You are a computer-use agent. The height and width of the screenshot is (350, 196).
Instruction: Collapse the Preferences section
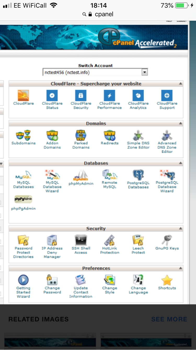pos(180,268)
